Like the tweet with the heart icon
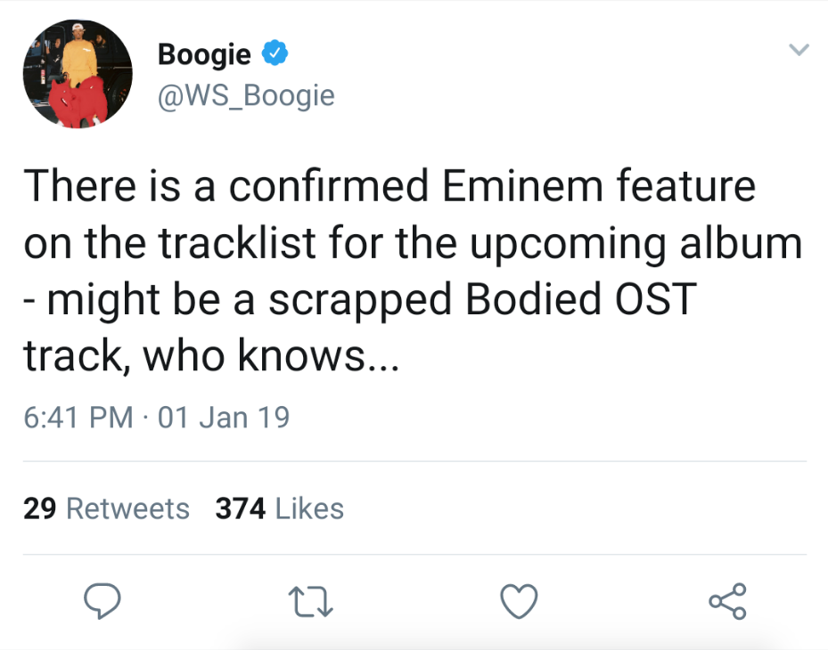Screen dimensions: 828x650 (x=519, y=601)
